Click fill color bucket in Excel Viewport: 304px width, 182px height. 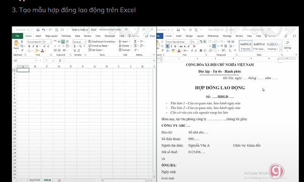[x=37, y=51]
